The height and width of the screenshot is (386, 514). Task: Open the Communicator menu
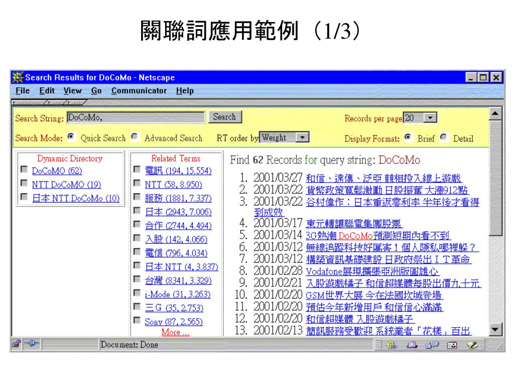point(139,90)
